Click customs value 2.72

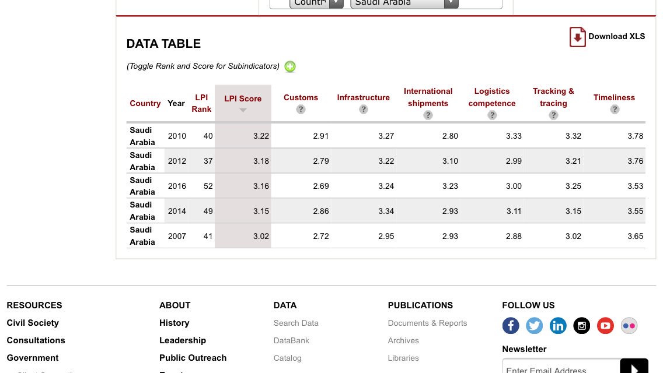321,236
